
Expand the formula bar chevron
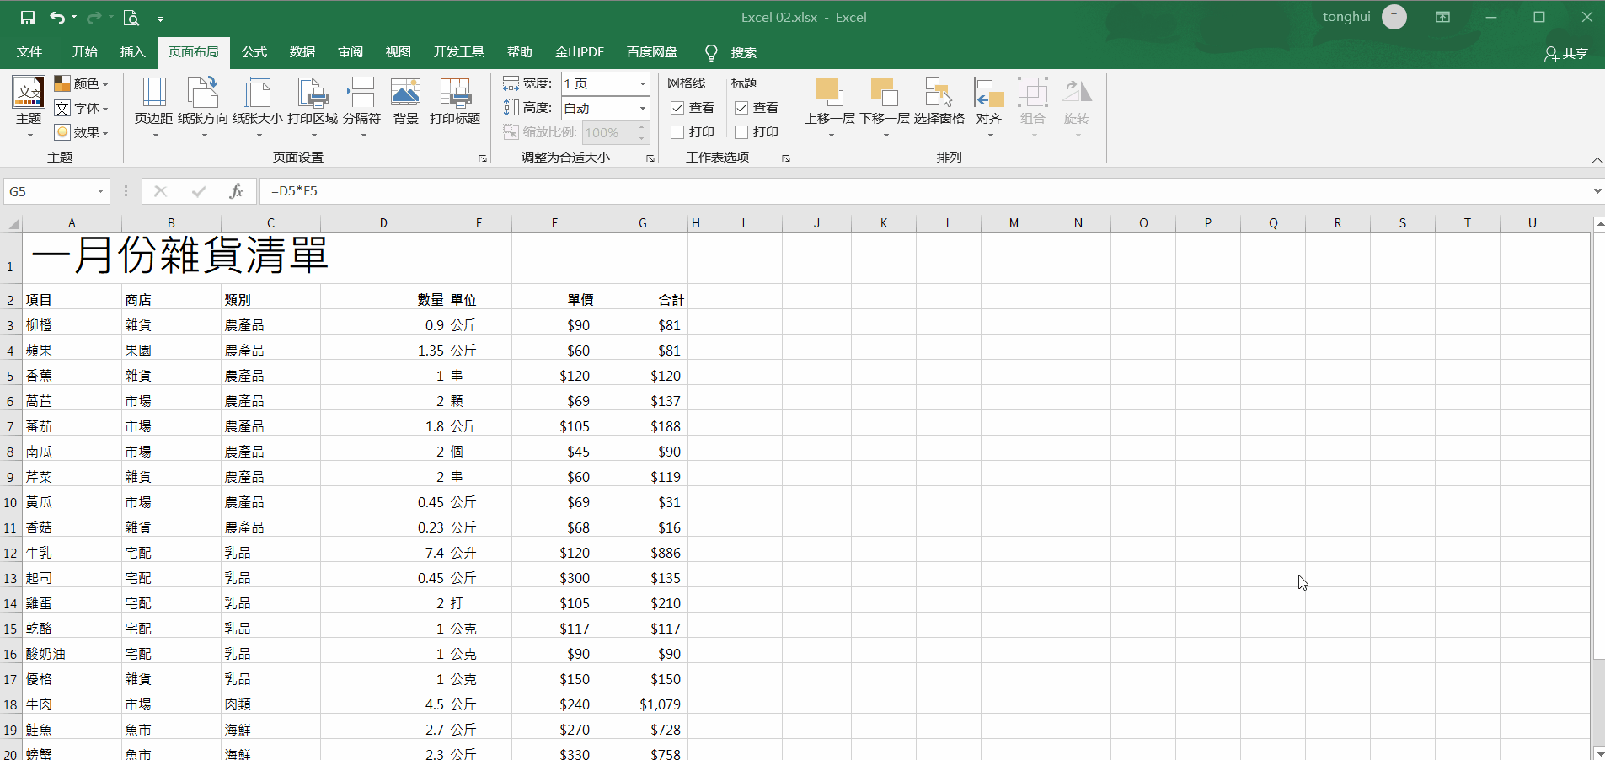pyautogui.click(x=1597, y=191)
